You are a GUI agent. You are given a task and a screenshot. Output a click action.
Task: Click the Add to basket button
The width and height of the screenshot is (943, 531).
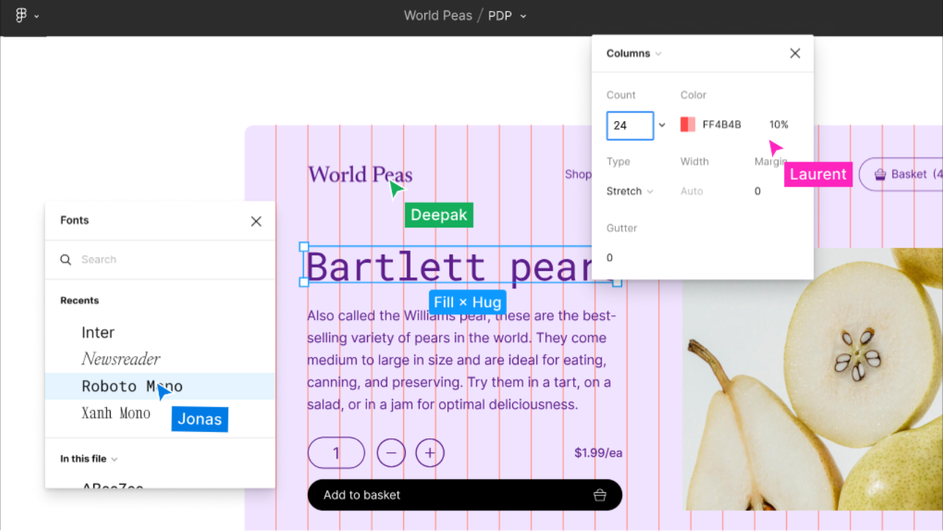(465, 495)
